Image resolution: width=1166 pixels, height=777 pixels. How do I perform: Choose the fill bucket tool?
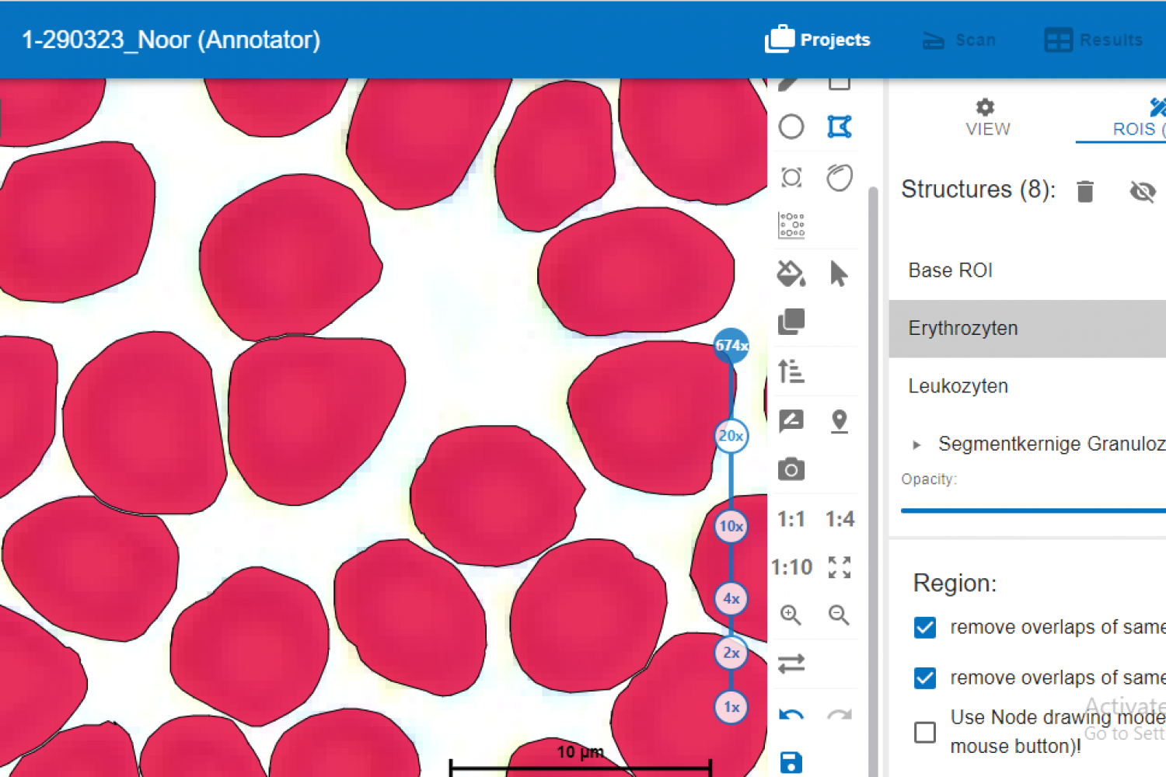[791, 274]
